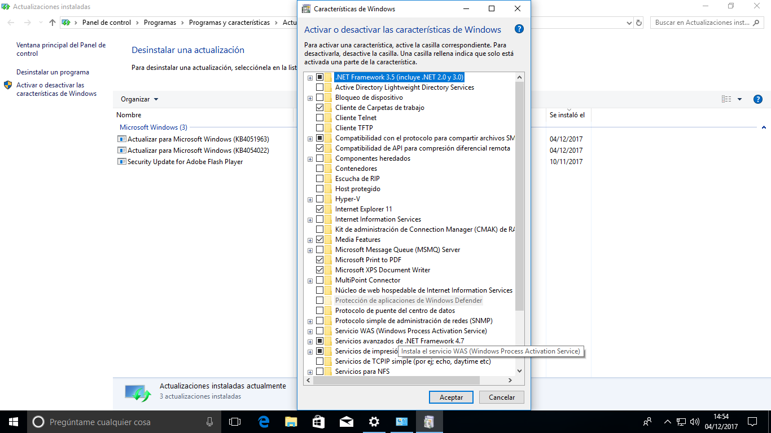Click the Buscar en Actualizaciones search box
This screenshot has width=771, height=433.
(x=706, y=23)
